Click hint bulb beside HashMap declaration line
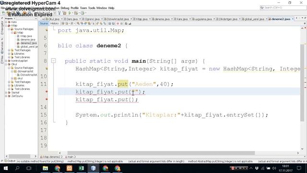This screenshot has height=173, width=307. pyautogui.click(x=47, y=68)
